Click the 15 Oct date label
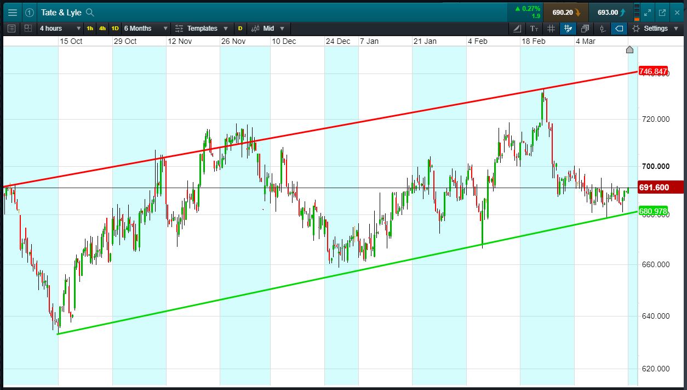 point(71,41)
